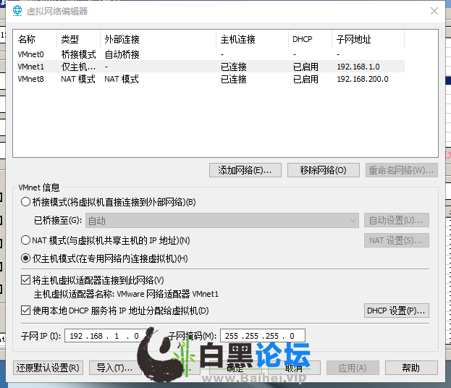Open the DHCP 设置(P)... dialog

pos(397,311)
